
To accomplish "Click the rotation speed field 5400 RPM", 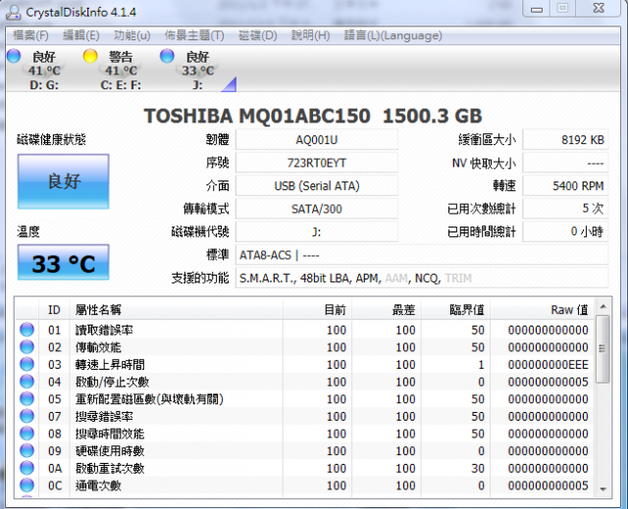I will pos(565,185).
